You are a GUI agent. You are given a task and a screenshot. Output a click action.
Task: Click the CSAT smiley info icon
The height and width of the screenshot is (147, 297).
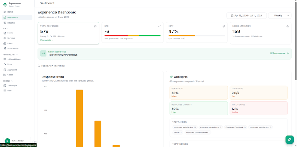click(x=223, y=26)
